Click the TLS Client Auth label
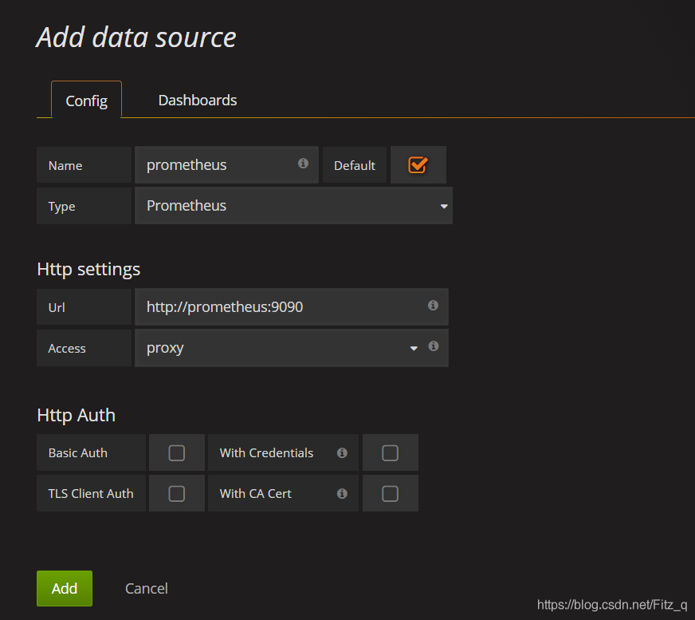The height and width of the screenshot is (620, 695). 90,493
